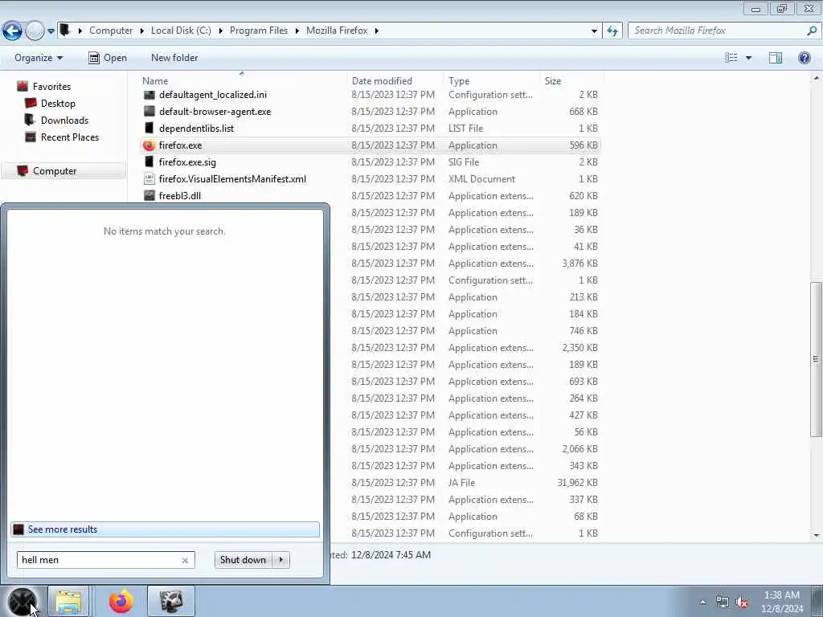Click the change view icon
The image size is (823, 617).
731,58
